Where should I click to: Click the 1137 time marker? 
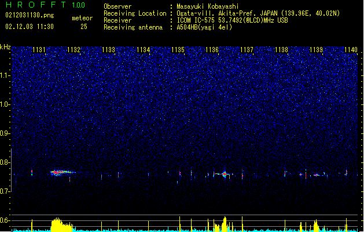(x=247, y=49)
